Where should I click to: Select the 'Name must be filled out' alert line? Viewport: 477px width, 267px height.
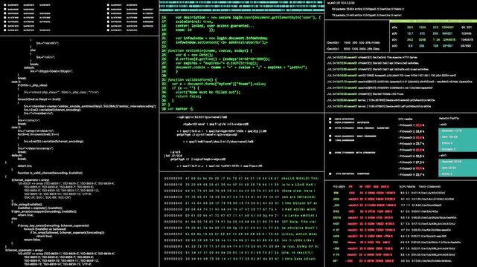click(208, 92)
